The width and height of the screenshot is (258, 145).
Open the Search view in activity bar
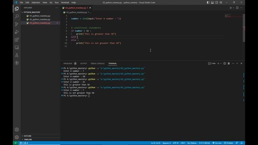coord(17,16)
